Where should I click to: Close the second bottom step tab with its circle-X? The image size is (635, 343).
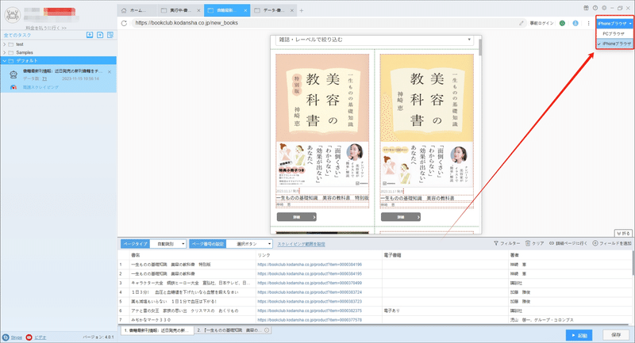267,330
